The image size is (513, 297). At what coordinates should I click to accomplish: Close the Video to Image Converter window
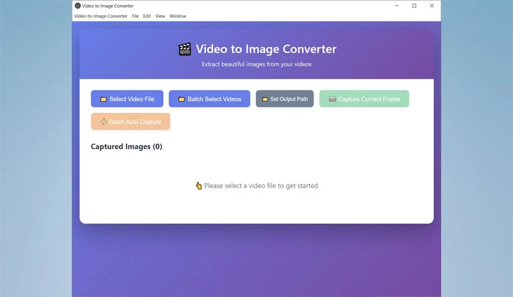point(432,6)
